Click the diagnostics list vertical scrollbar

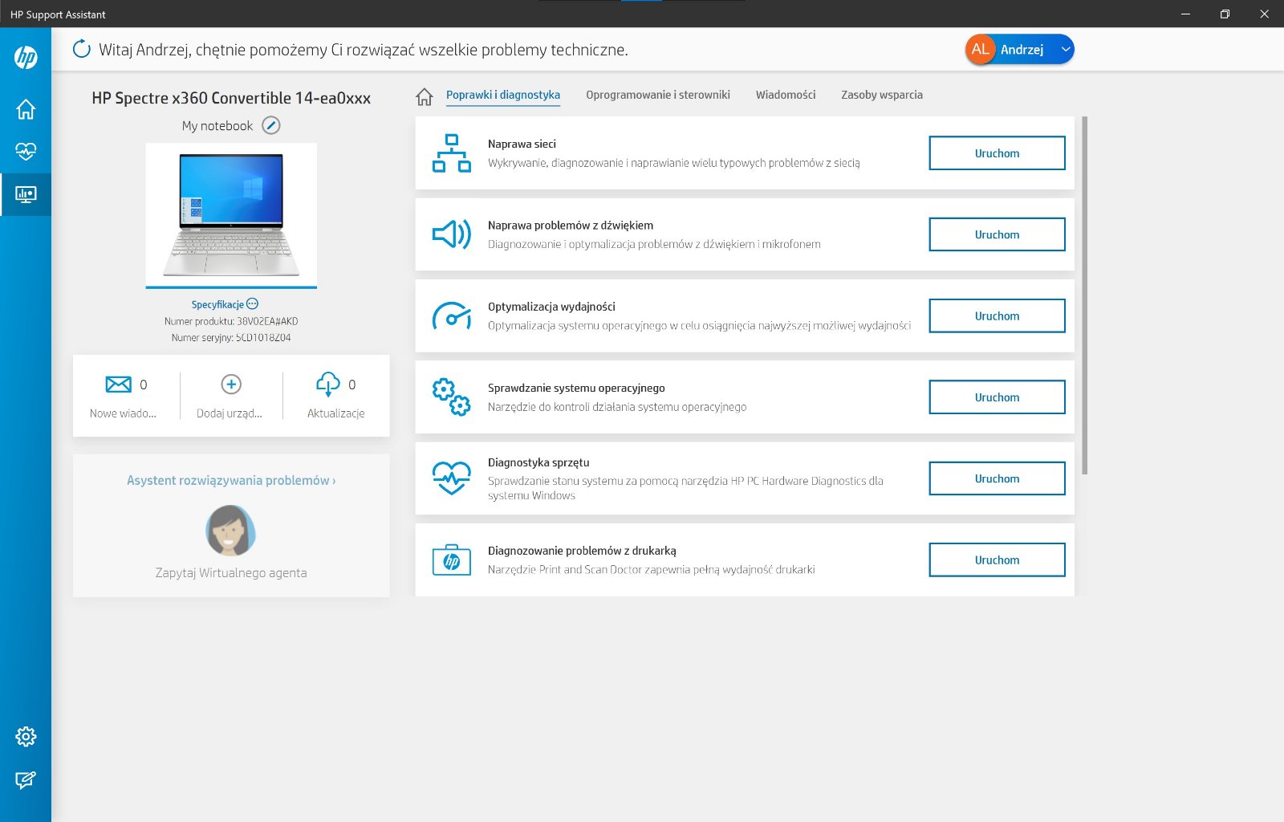pos(1085,295)
